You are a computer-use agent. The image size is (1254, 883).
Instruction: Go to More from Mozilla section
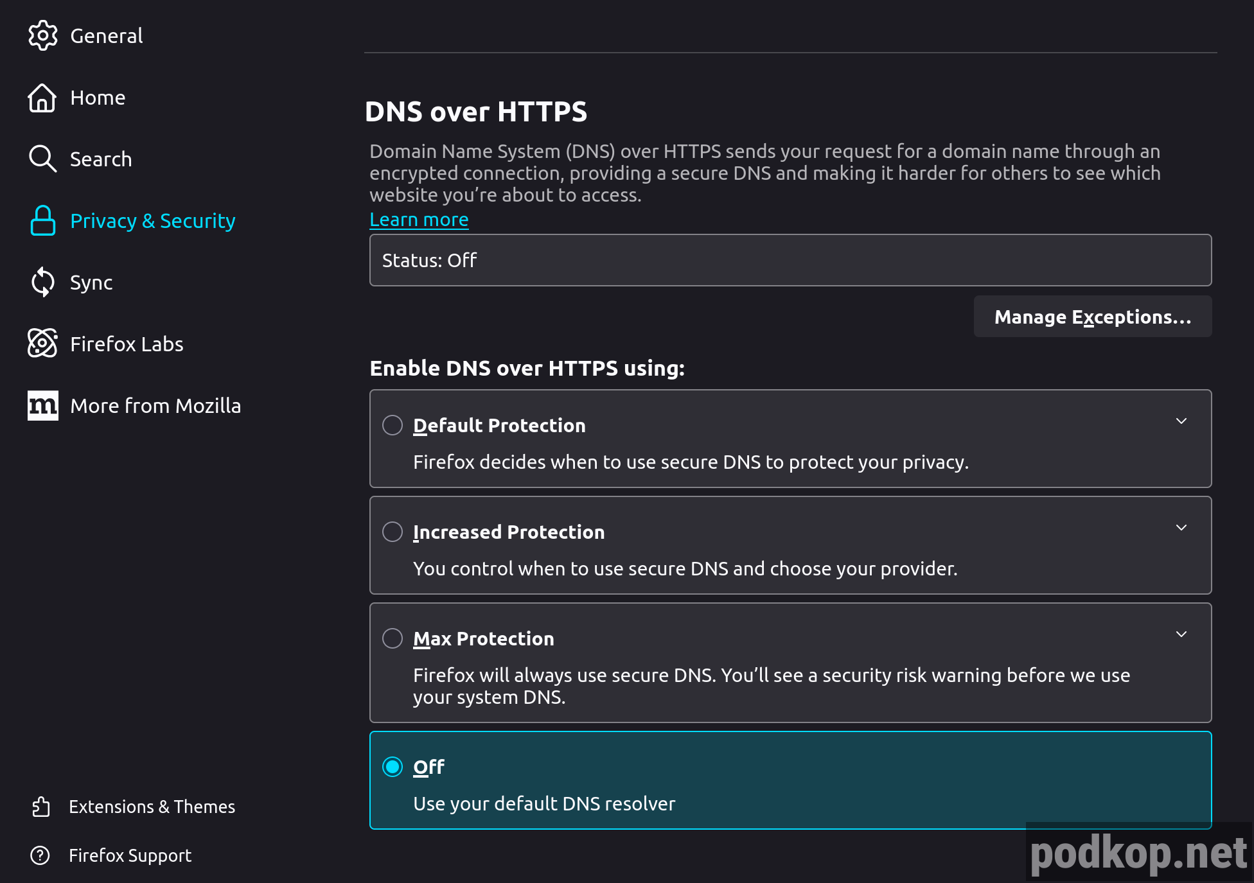155,406
